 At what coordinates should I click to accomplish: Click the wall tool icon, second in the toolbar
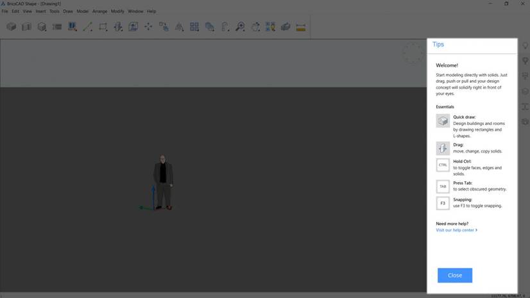click(26, 27)
